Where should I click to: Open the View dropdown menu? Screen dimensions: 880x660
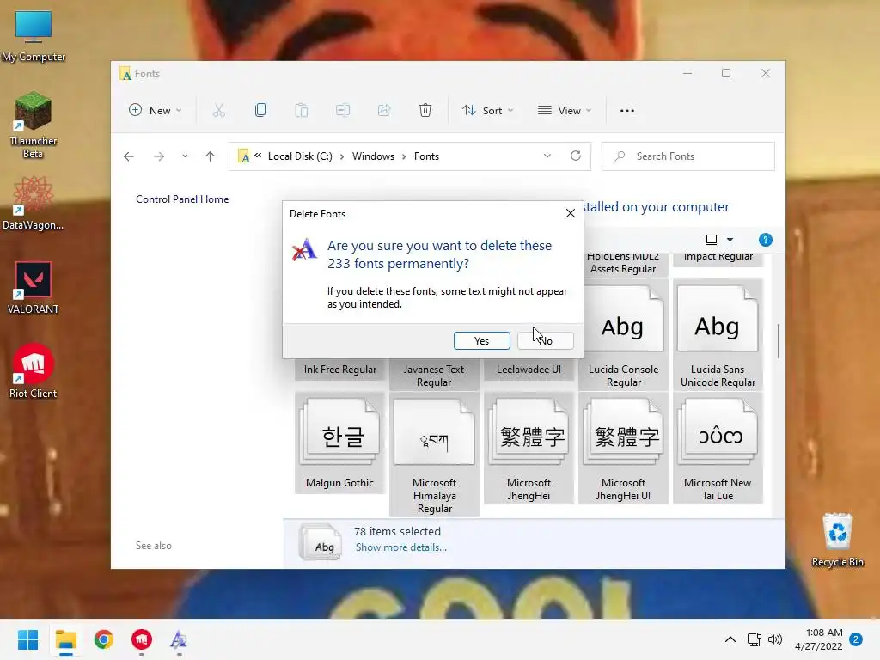pos(564,111)
